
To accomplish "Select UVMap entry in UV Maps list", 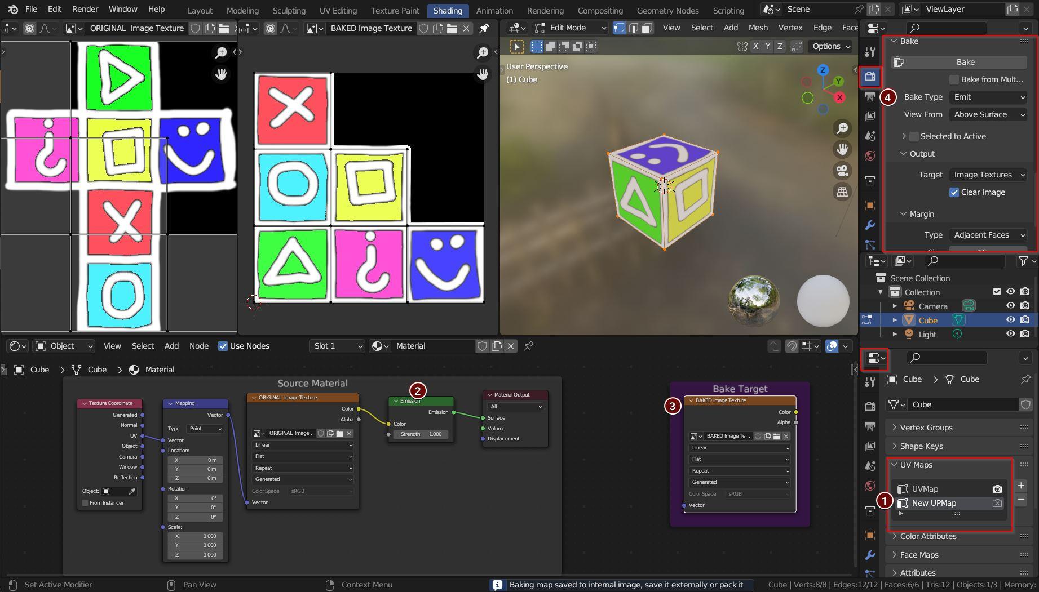I will pos(950,489).
